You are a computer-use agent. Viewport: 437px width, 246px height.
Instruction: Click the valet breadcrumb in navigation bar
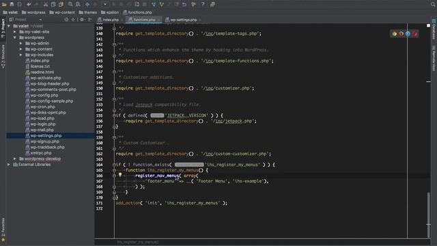tap(10, 12)
